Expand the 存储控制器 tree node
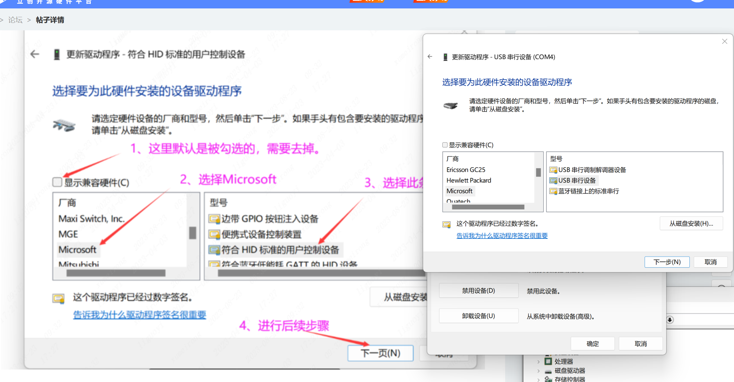 pyautogui.click(x=538, y=379)
